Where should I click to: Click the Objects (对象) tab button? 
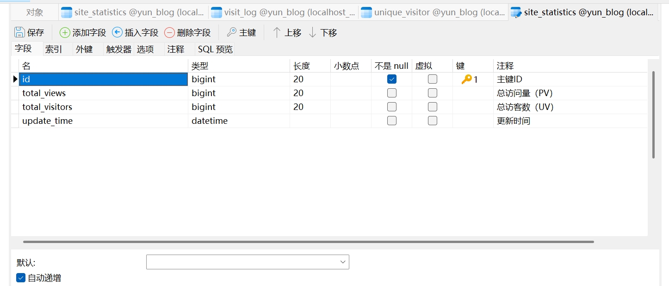[35, 12]
